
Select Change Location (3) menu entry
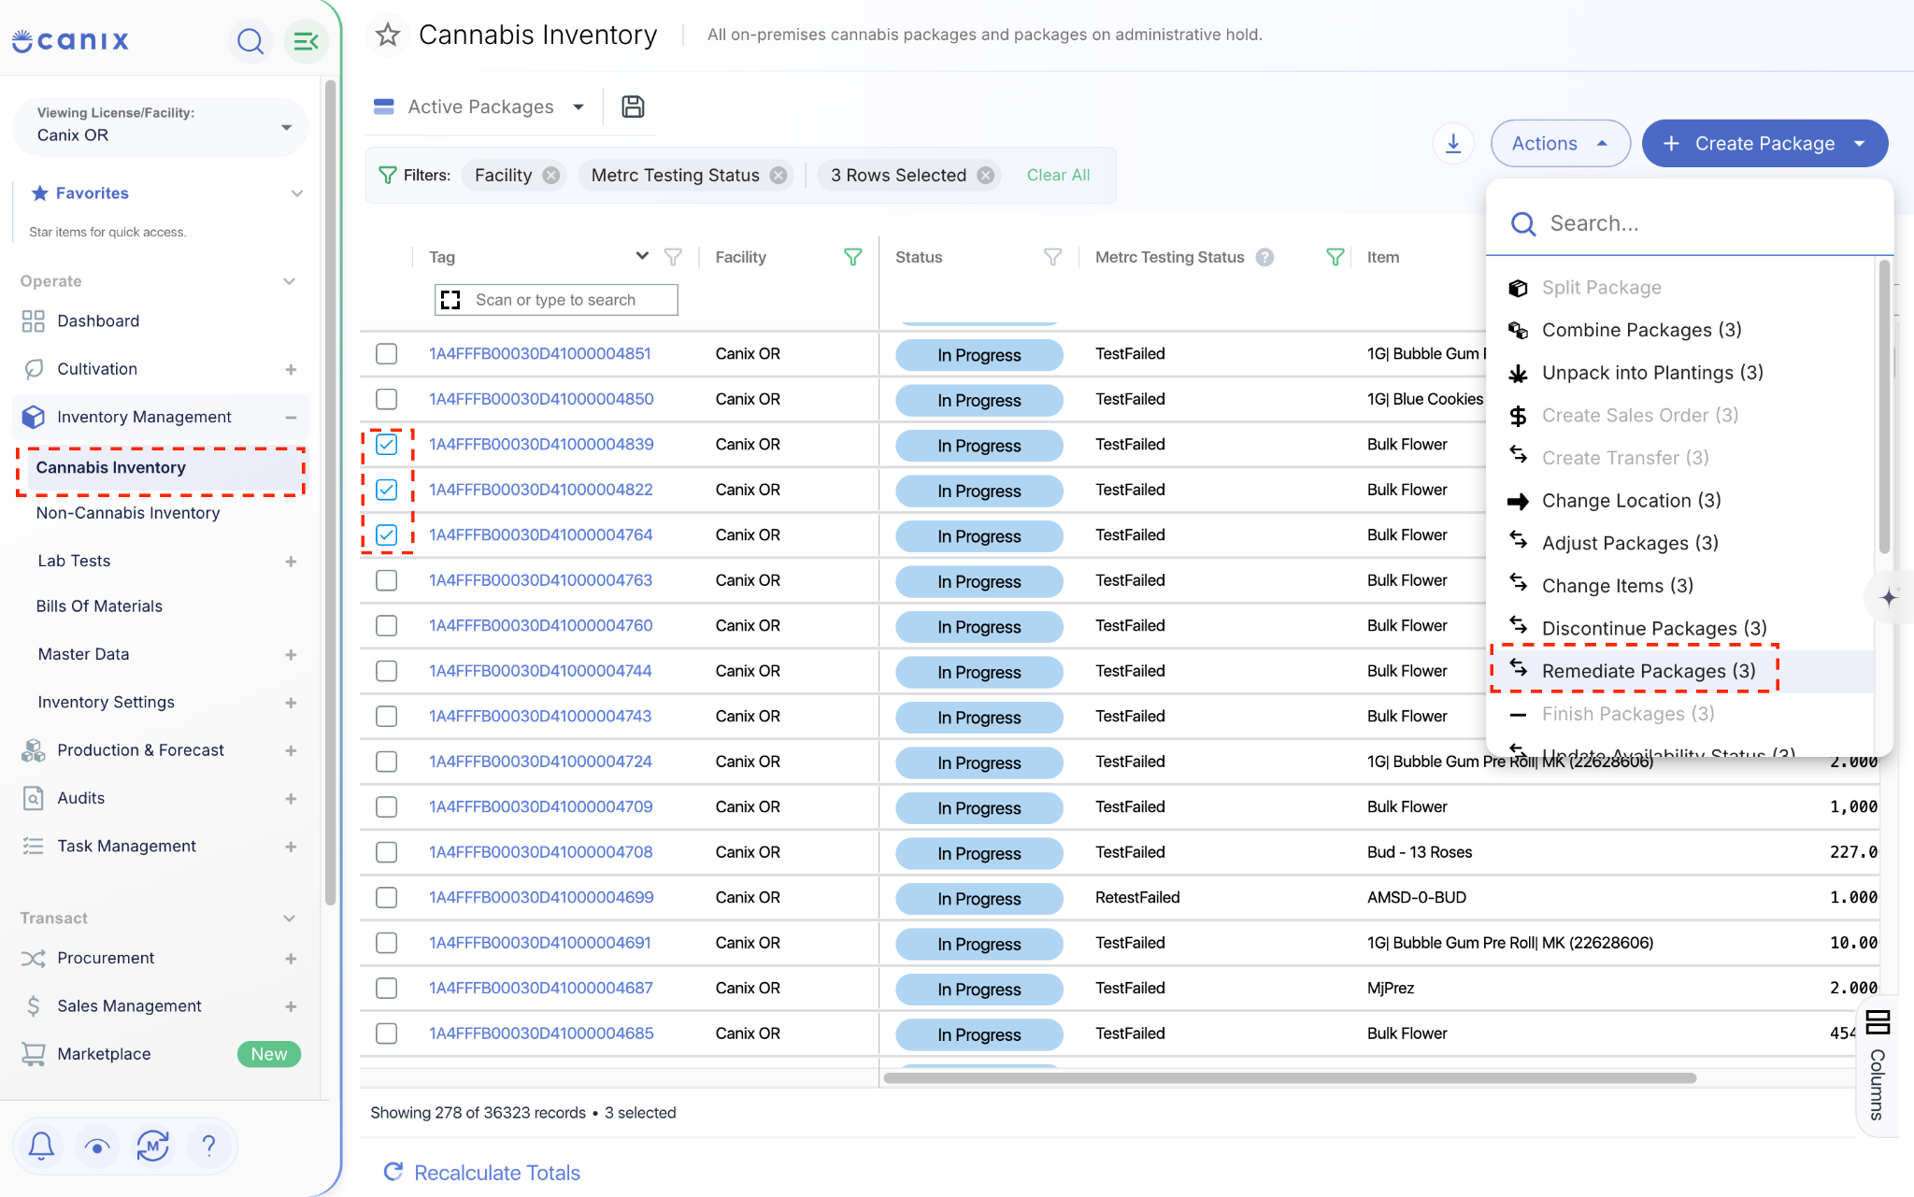tap(1631, 501)
